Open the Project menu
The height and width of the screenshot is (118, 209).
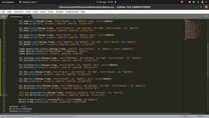pyautogui.click(x=59, y=12)
